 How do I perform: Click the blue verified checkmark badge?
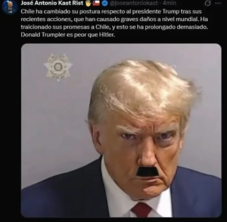(x=105, y=3)
